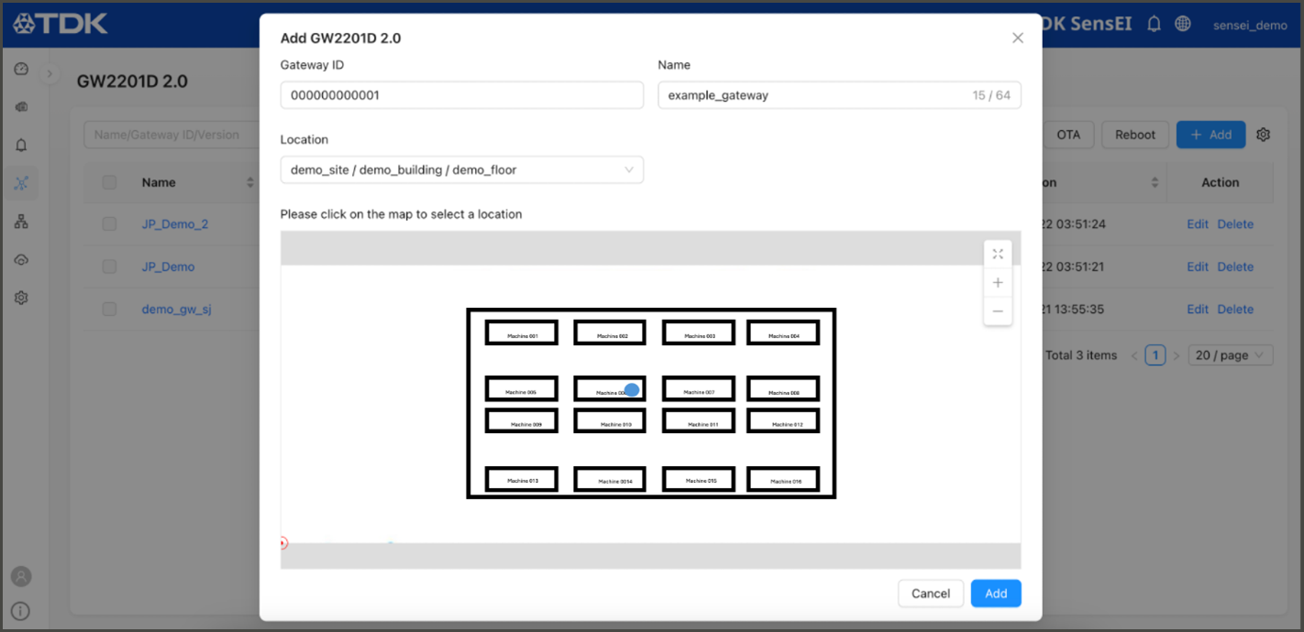This screenshot has height=632, width=1304.
Task: Zoom out the map with minus
Action: (x=998, y=311)
